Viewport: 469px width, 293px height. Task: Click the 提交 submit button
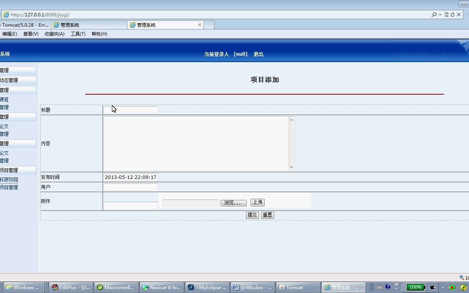coord(252,215)
